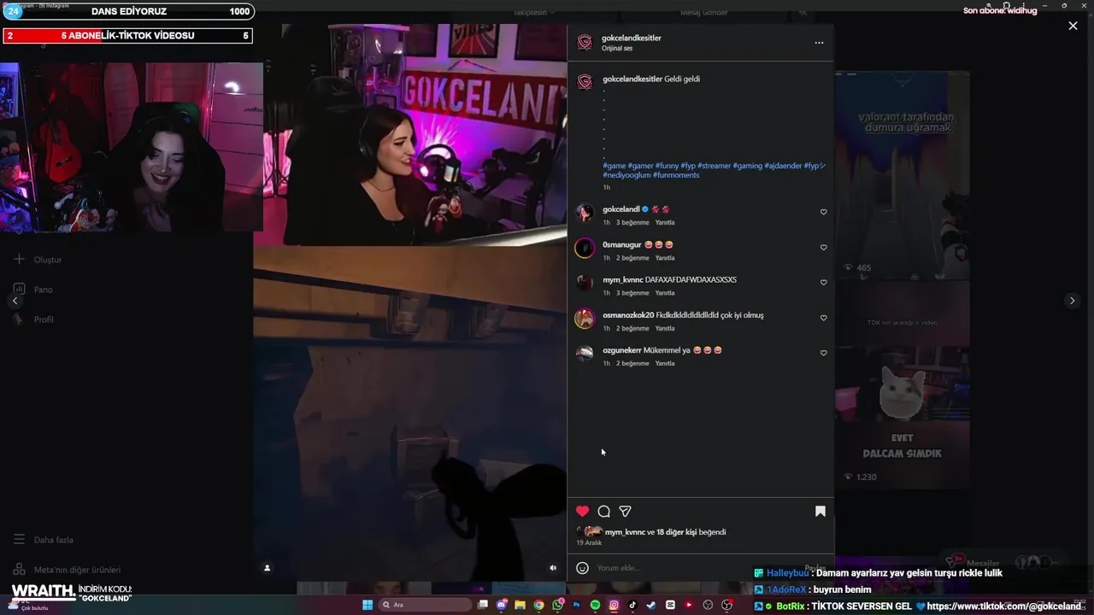View '18 diğer kişi' who liked the post
The image size is (1094, 615).
[x=676, y=532]
